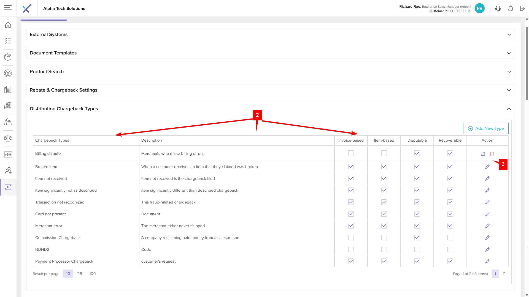Viewport: 529px width, 297px height.
Task: Go to page 2 of results
Action: [504, 274]
